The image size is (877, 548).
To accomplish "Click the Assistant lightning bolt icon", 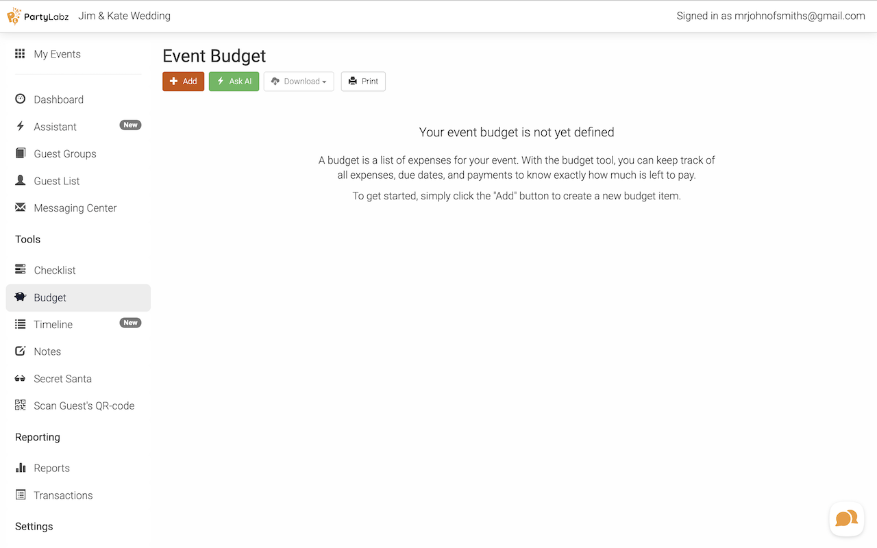I will tap(21, 127).
